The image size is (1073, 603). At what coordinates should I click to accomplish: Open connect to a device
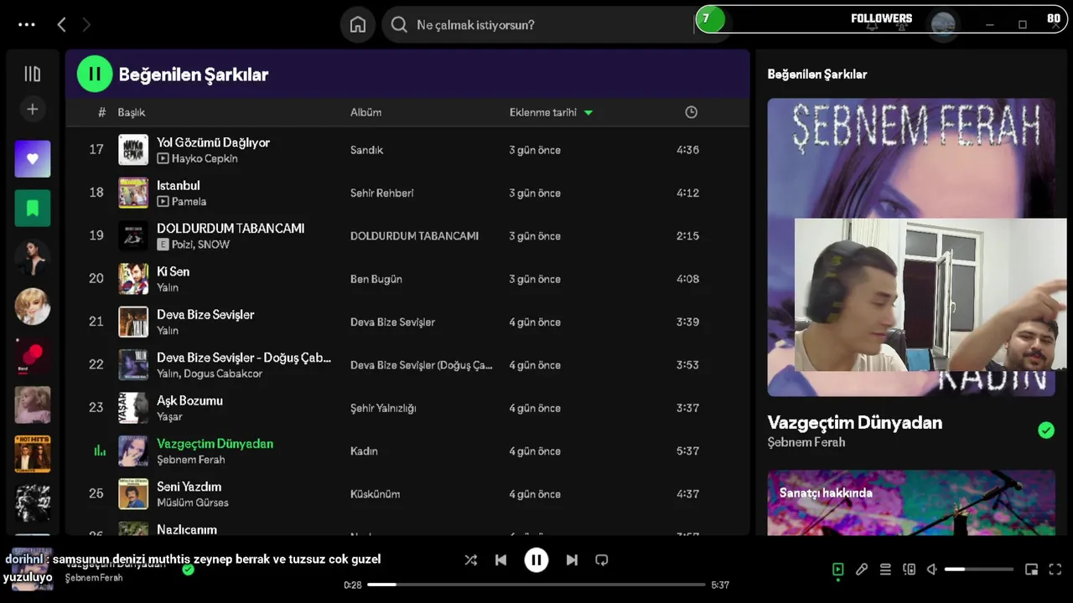(x=909, y=569)
